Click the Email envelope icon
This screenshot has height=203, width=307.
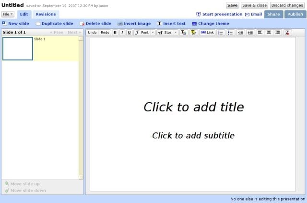click(x=248, y=14)
